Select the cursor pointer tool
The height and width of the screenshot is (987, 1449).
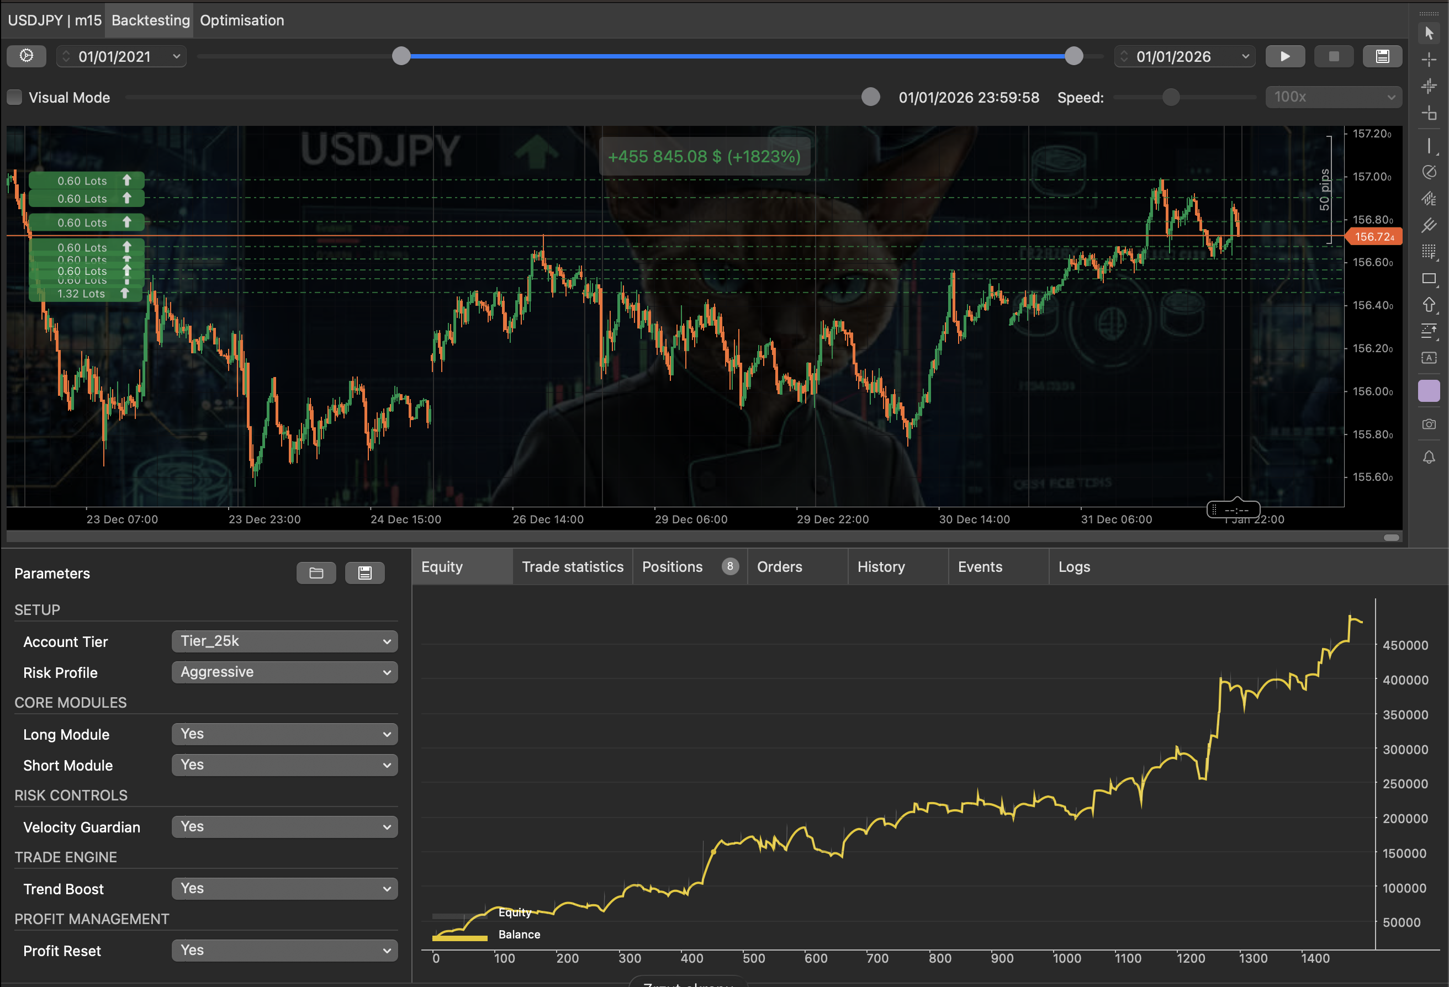tap(1429, 33)
